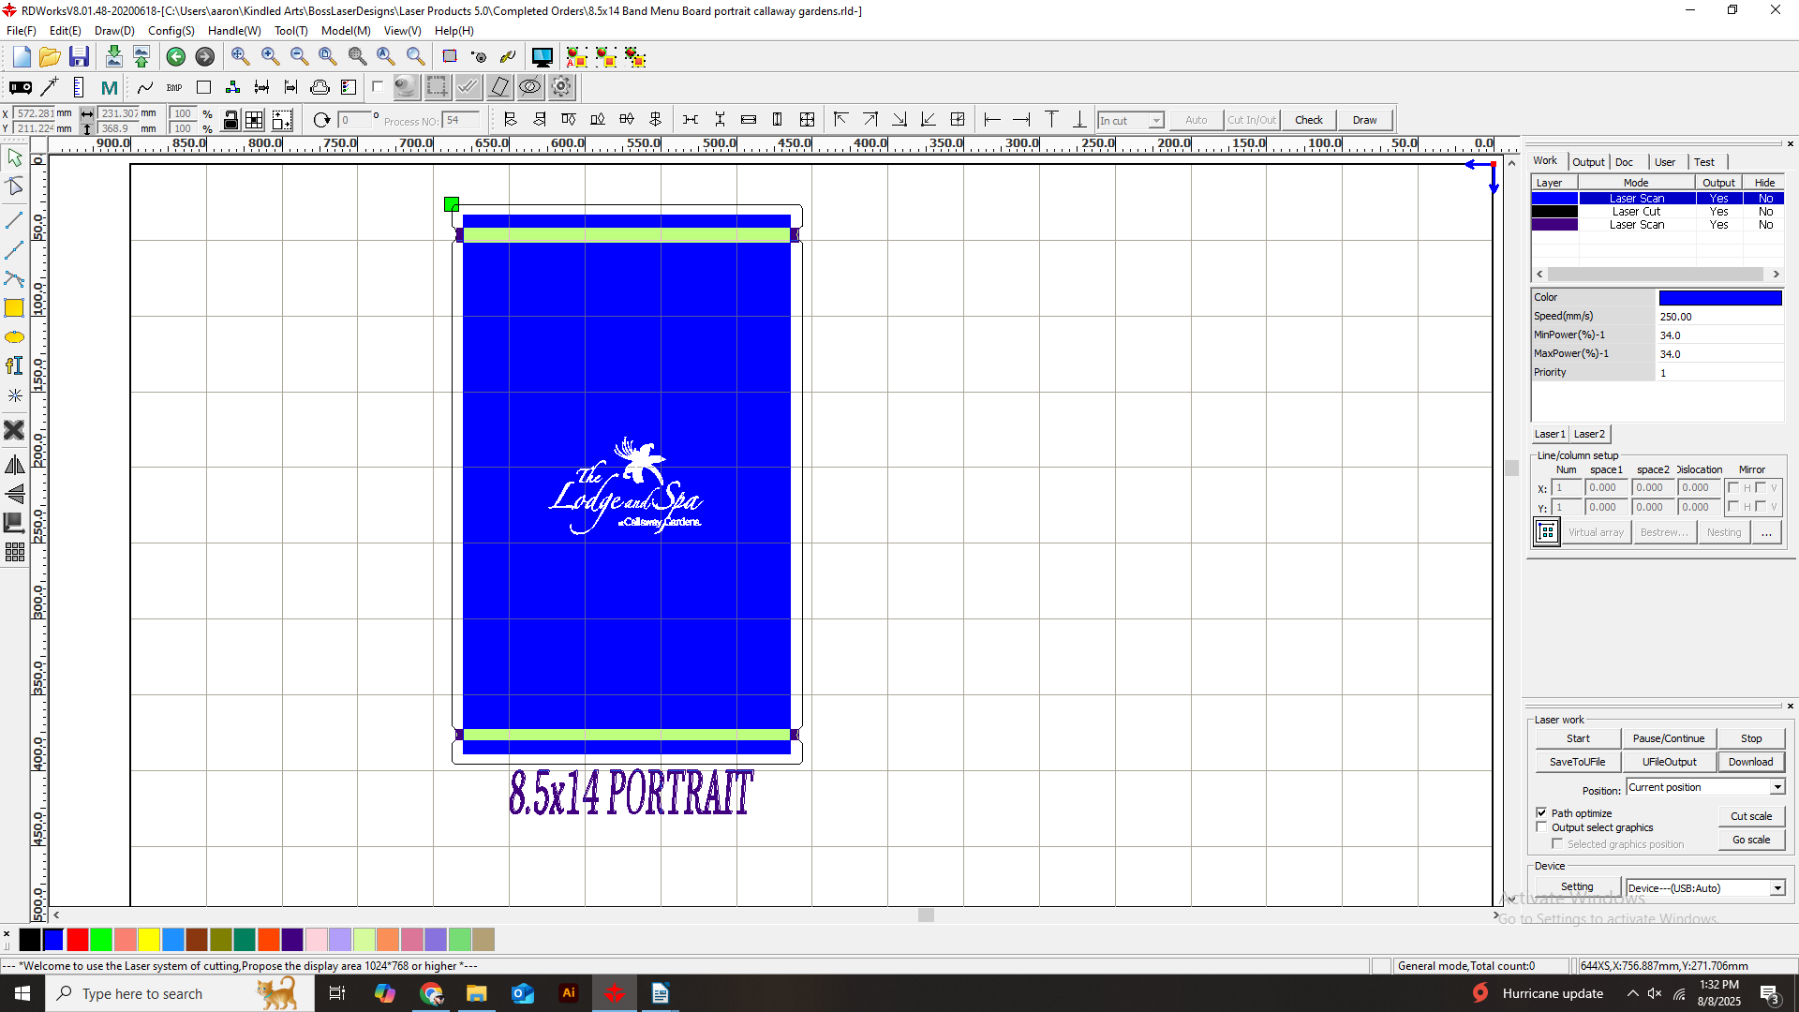Click the Zoom In magnifier icon
The width and height of the screenshot is (1799, 1012).
point(270,57)
